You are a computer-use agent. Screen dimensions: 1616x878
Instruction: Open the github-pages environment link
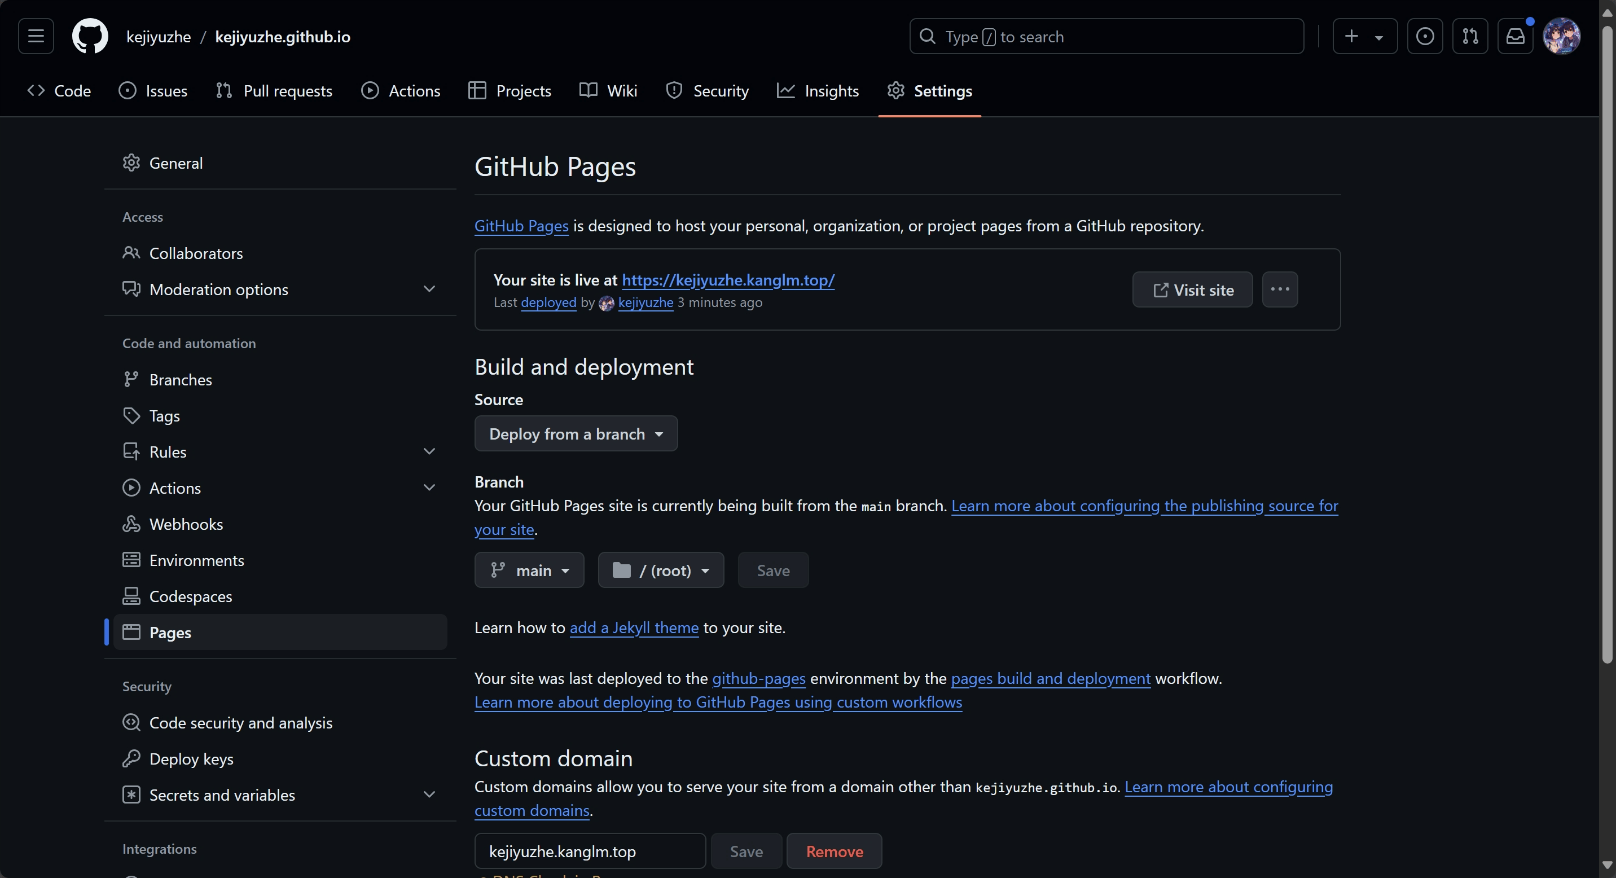(x=758, y=679)
